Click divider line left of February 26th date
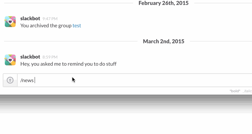 69,3
